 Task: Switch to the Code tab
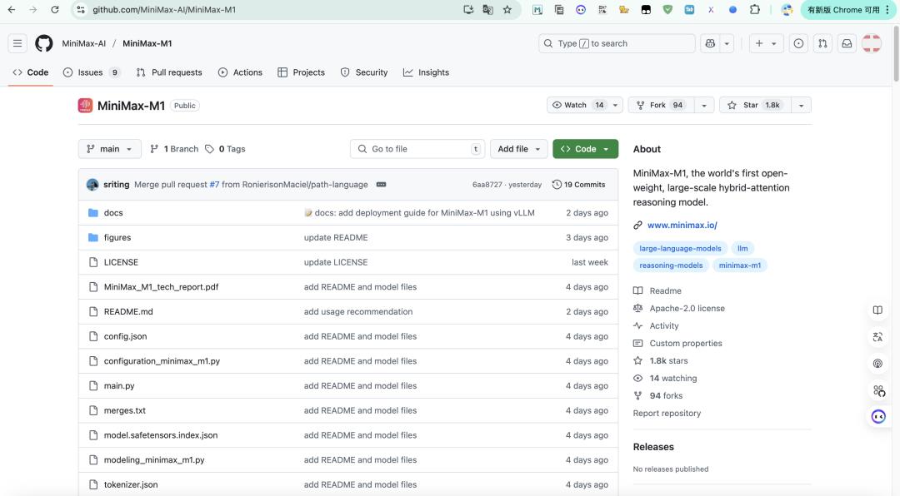click(x=31, y=72)
